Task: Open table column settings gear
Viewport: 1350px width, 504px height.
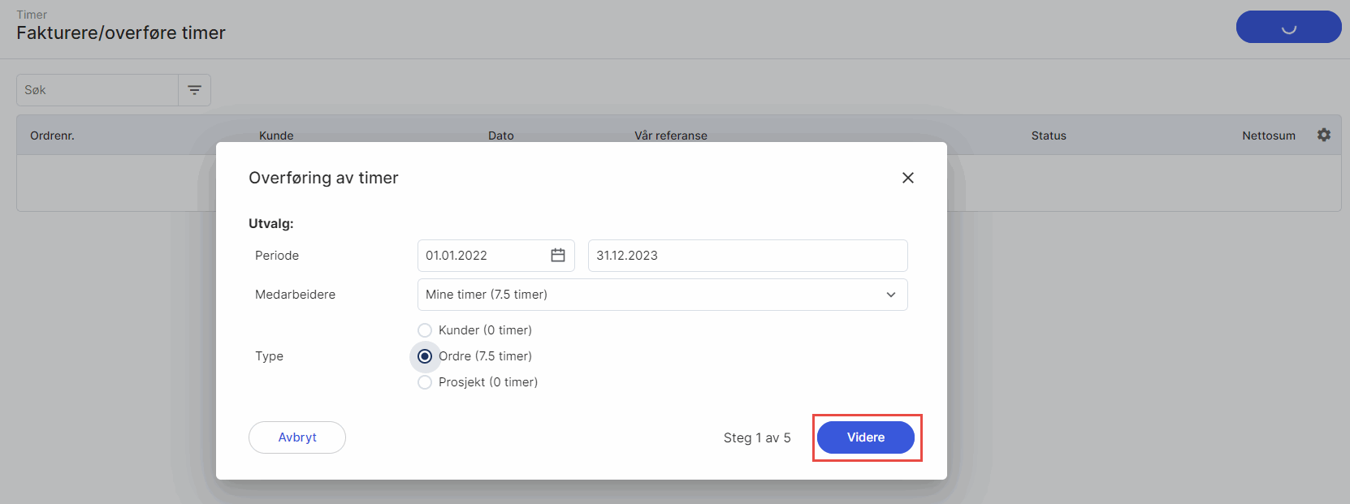Action: point(1324,135)
